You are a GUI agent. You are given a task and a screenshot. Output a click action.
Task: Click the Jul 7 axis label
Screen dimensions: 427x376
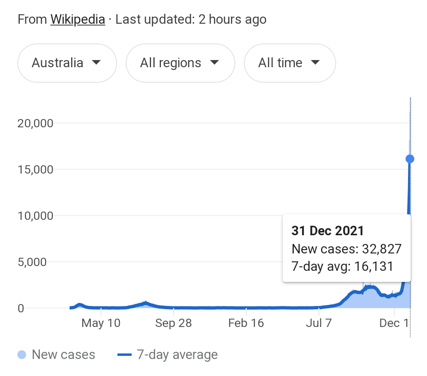click(x=319, y=323)
